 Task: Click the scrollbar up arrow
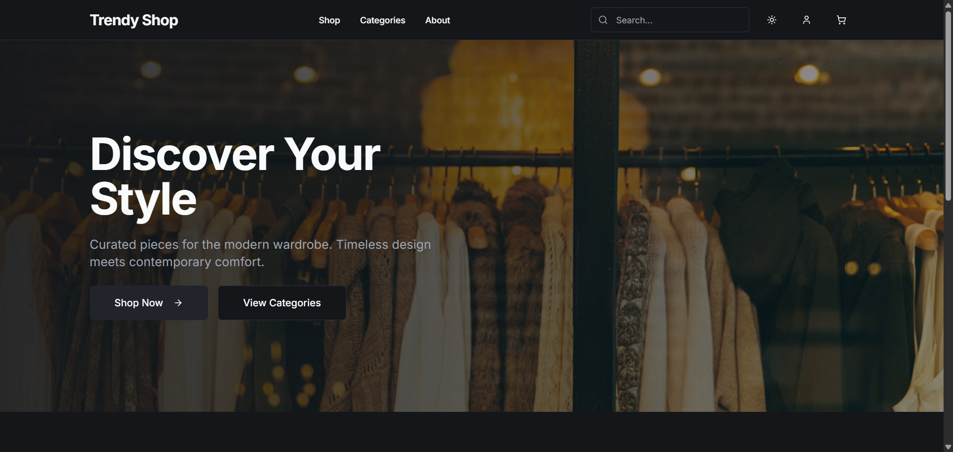948,5
